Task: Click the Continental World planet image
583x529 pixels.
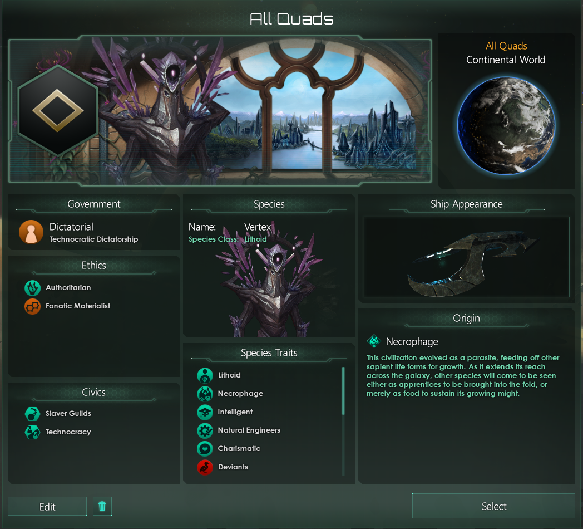Action: point(506,125)
